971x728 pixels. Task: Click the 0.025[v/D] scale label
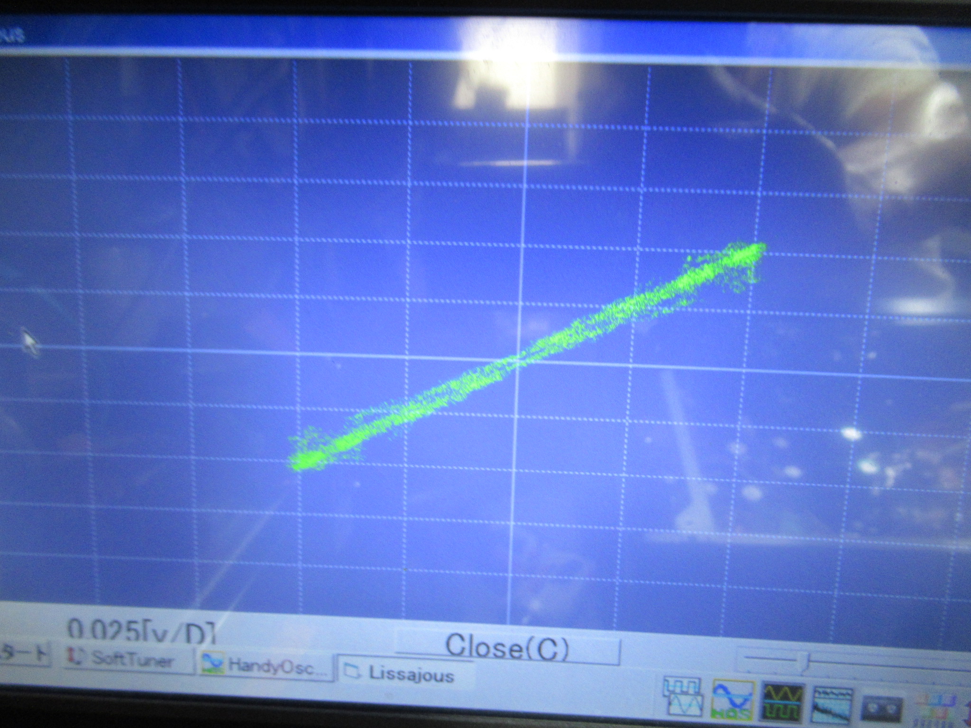tap(142, 629)
